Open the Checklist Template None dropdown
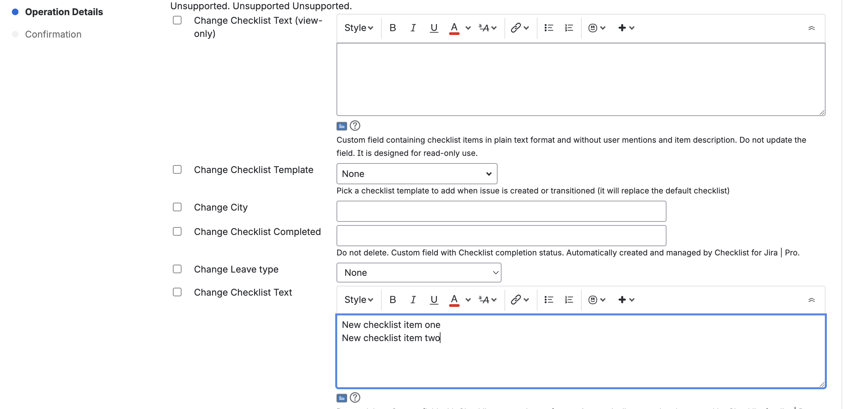The height and width of the screenshot is (409, 843). (x=416, y=174)
